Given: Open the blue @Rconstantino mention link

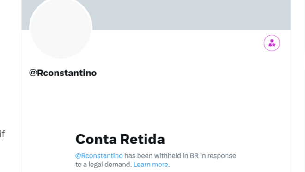Looking at the screenshot, I should click(x=99, y=156).
